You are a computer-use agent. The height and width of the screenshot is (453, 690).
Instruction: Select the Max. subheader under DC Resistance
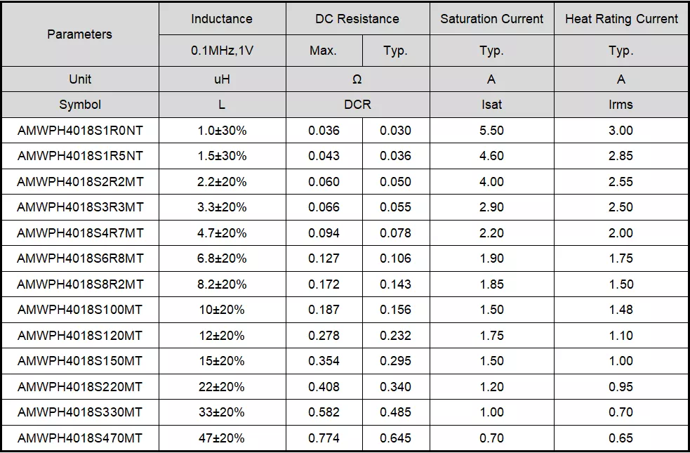323,51
